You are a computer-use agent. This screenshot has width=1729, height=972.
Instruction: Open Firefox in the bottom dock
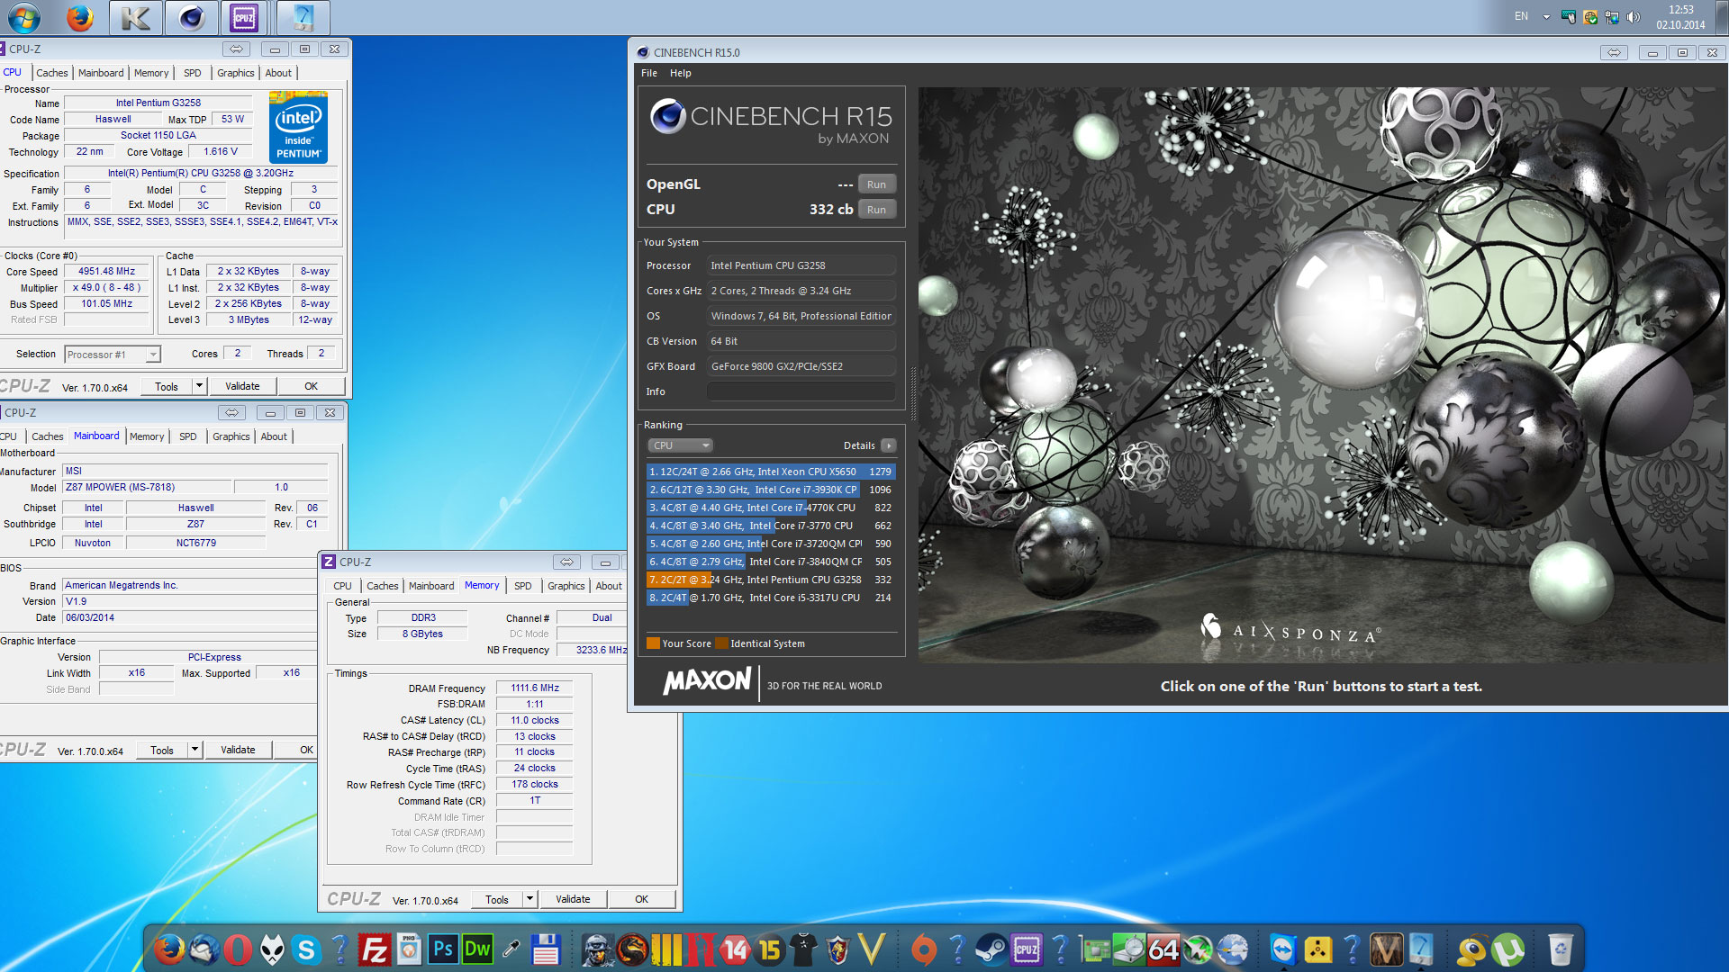coord(168,949)
